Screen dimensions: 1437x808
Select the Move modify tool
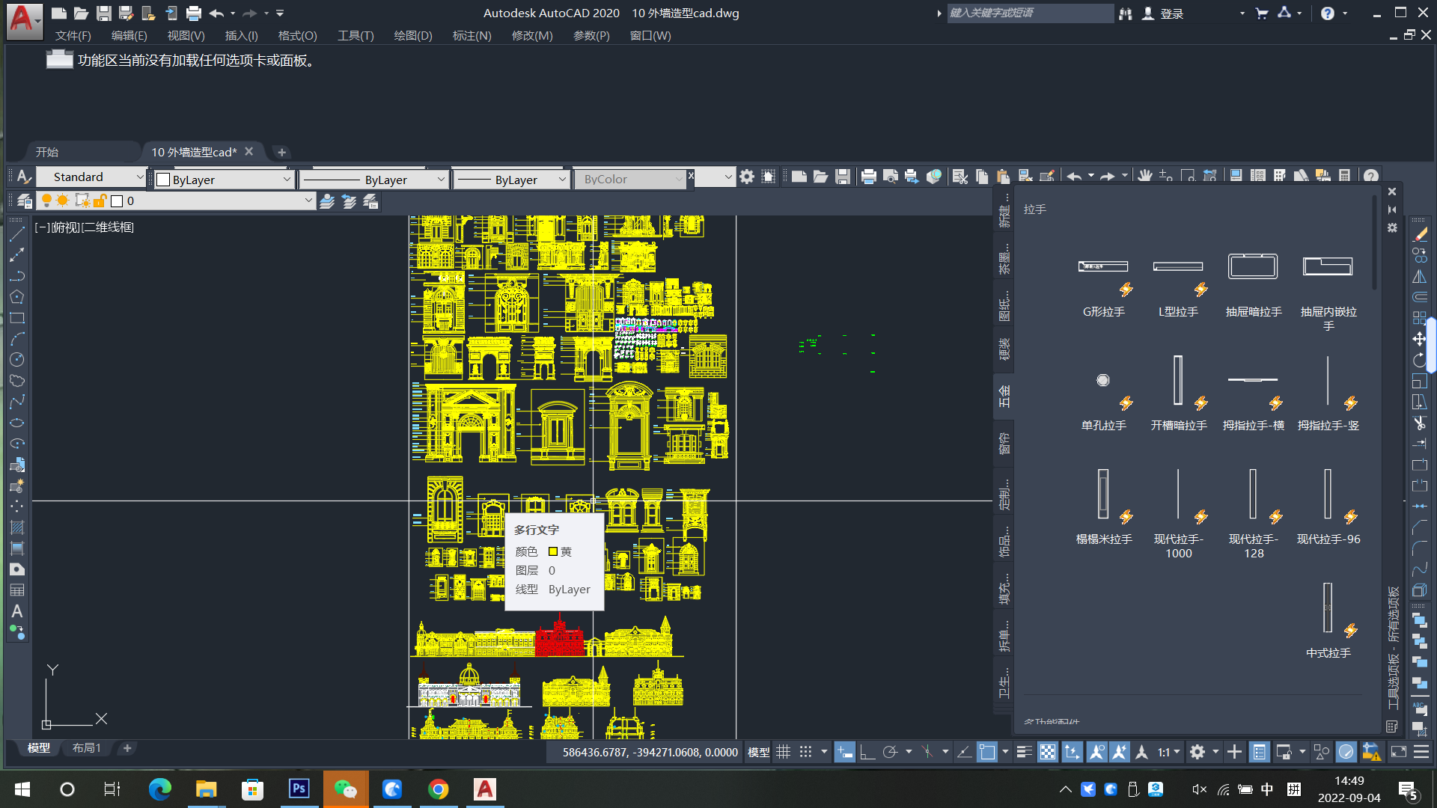[1419, 339]
